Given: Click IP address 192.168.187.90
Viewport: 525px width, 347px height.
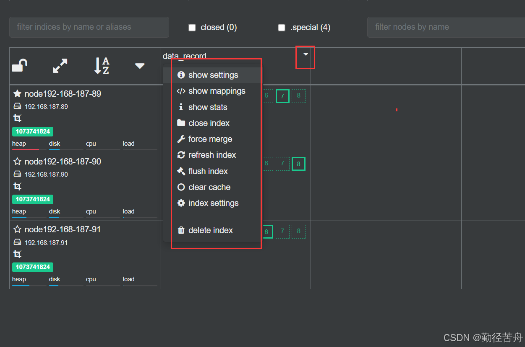Looking at the screenshot, I should (46, 175).
